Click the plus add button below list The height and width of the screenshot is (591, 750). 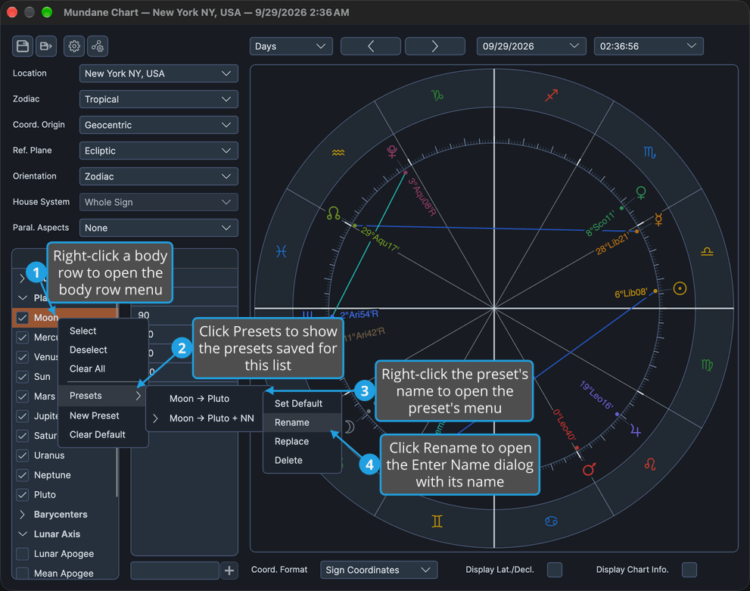tap(229, 570)
